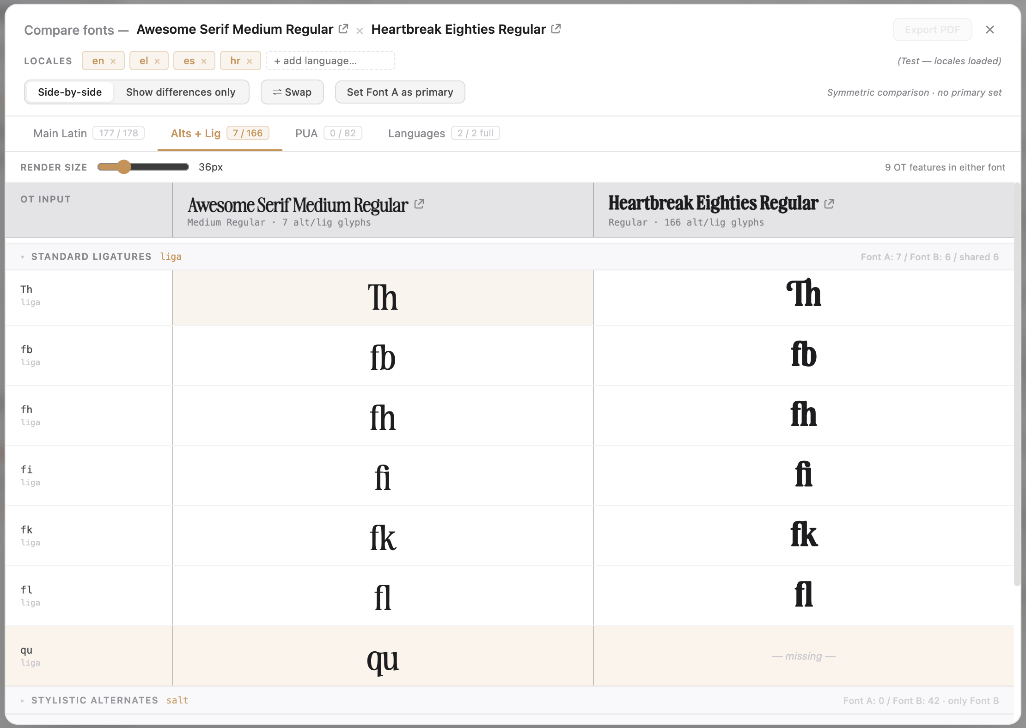Image resolution: width=1026 pixels, height=728 pixels.
Task: Swap the two compared fonts
Action: click(x=292, y=92)
